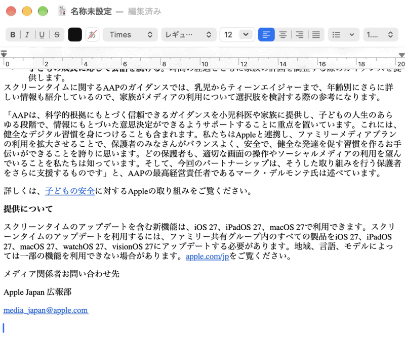Screen dimensions: 405x337
Task: Open the レギュ… font style dropdown
Action: pyautogui.click(x=189, y=34)
